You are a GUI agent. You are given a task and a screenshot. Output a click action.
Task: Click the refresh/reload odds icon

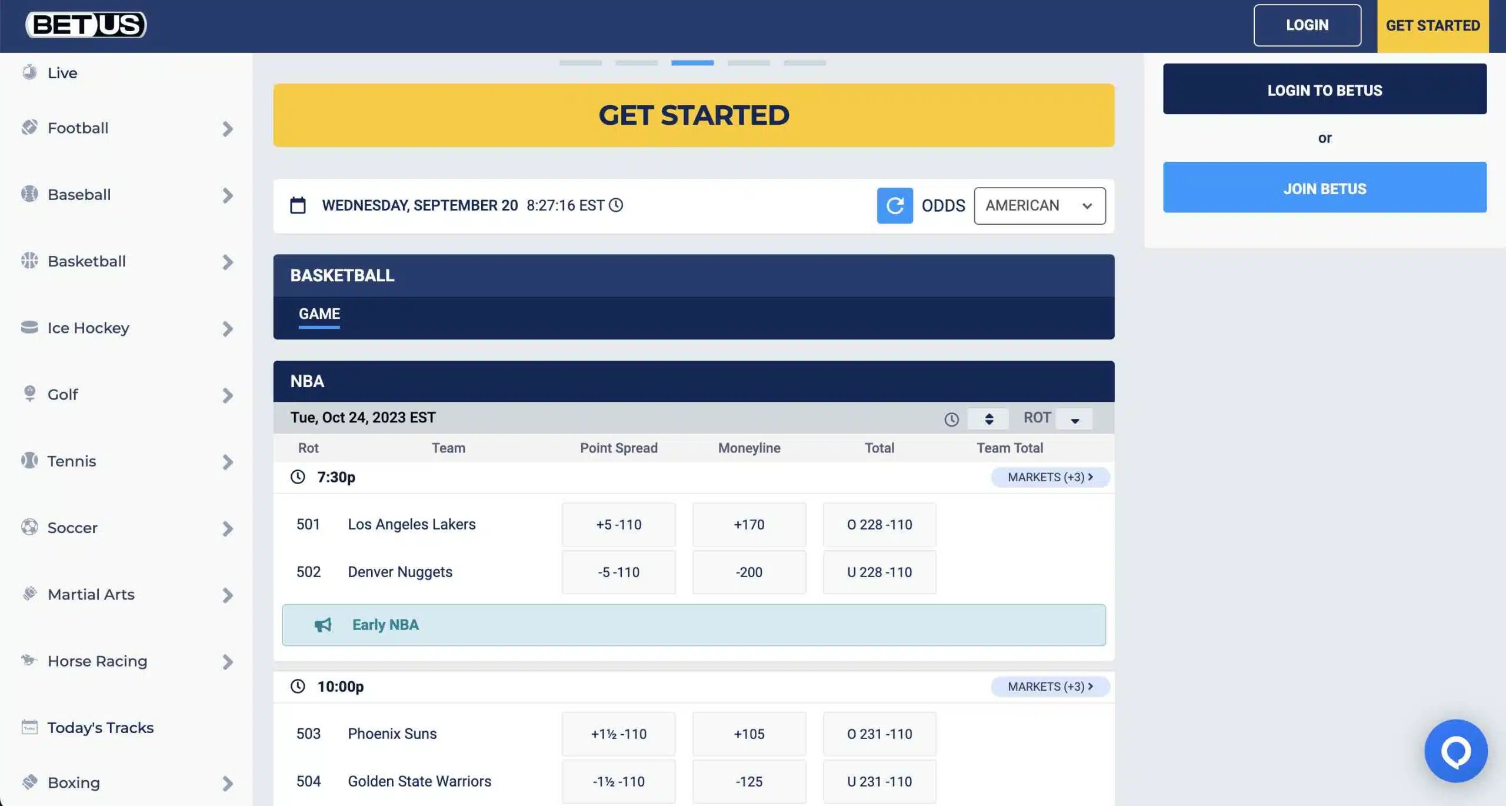point(894,204)
